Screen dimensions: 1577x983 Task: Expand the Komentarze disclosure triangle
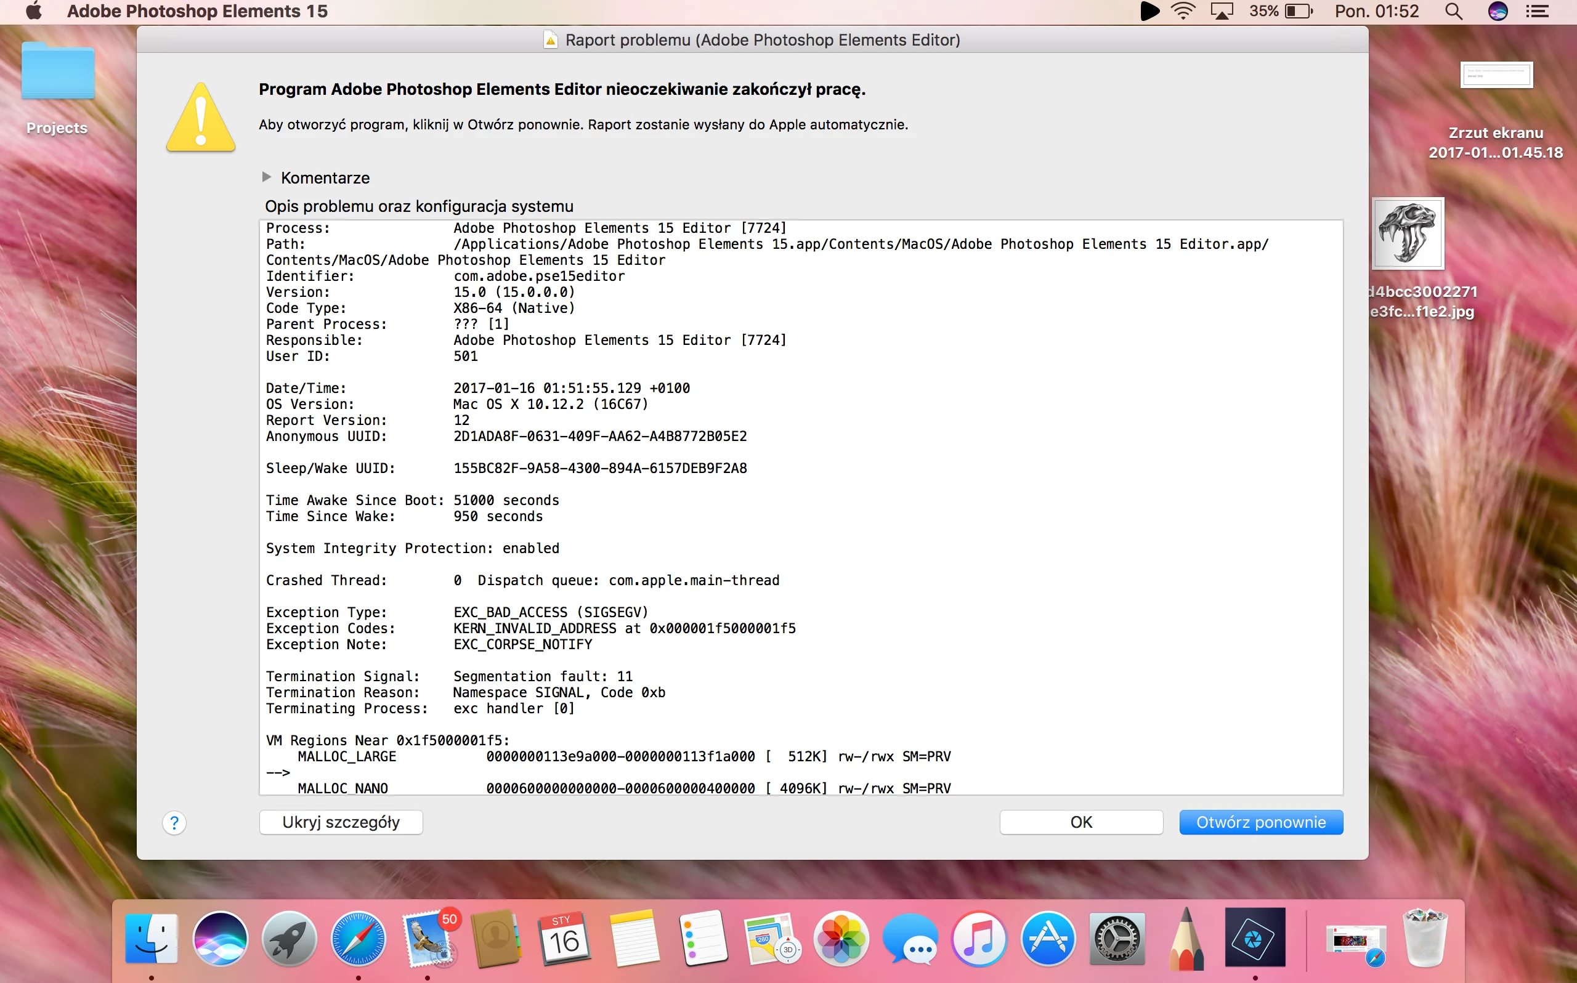267,177
